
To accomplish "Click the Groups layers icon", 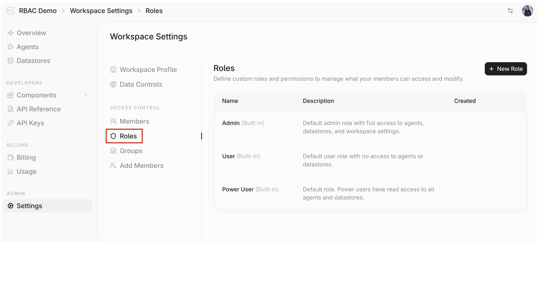I will pyautogui.click(x=113, y=151).
